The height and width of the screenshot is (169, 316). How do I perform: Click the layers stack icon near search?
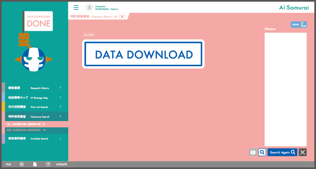pos(252,152)
